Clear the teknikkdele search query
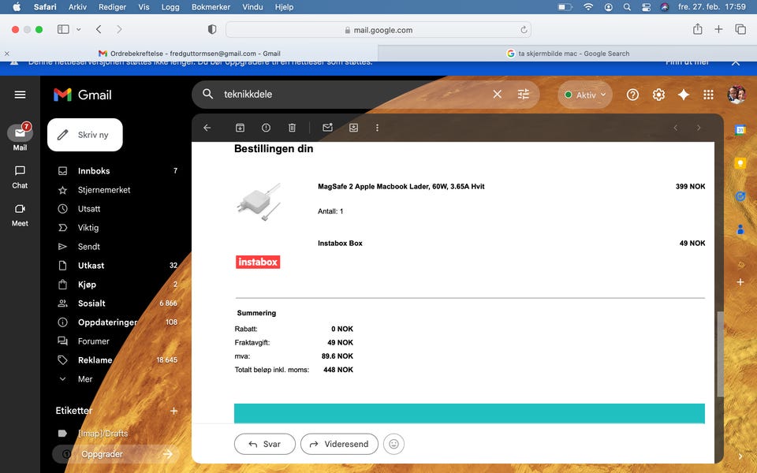Image resolution: width=757 pixels, height=473 pixels. click(x=498, y=94)
